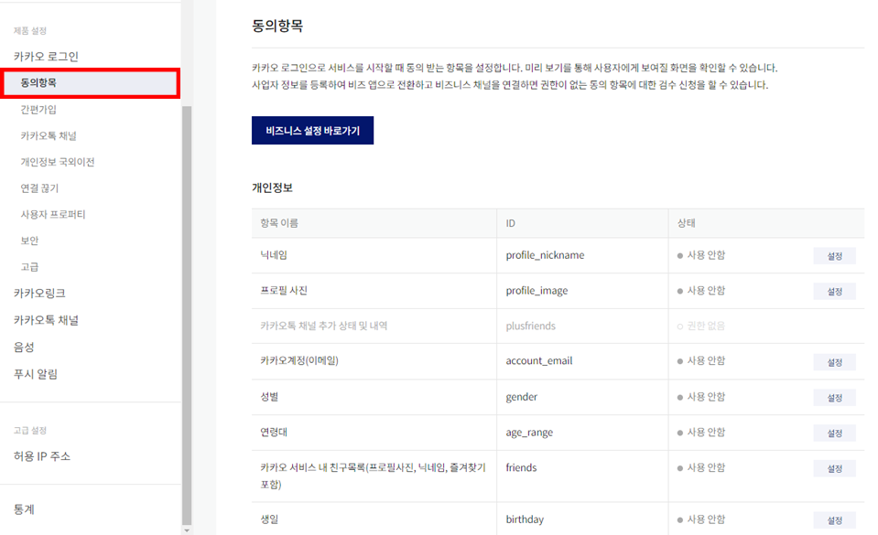
Task: Click the 프로필 사진 item name
Action: tap(284, 291)
